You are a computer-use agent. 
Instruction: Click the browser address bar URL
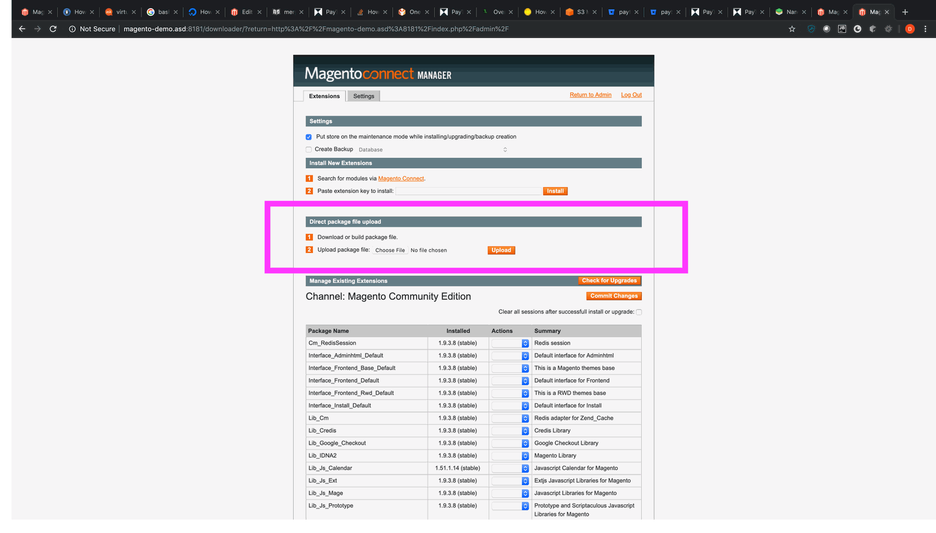[316, 29]
